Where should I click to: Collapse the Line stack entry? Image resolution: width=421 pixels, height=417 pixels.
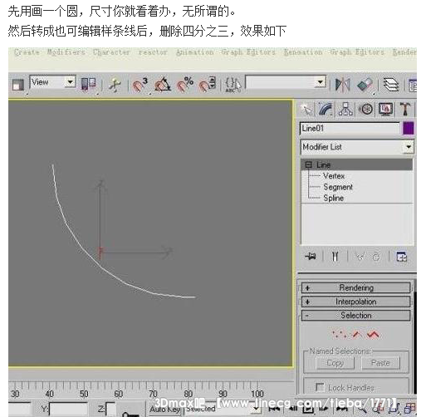coord(308,164)
